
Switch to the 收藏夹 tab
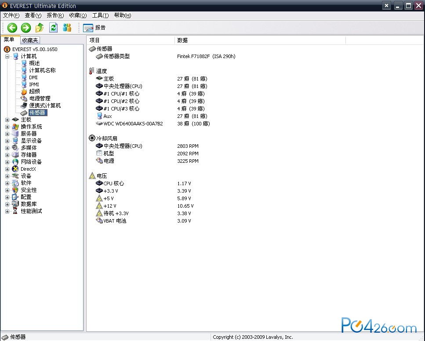coord(30,40)
